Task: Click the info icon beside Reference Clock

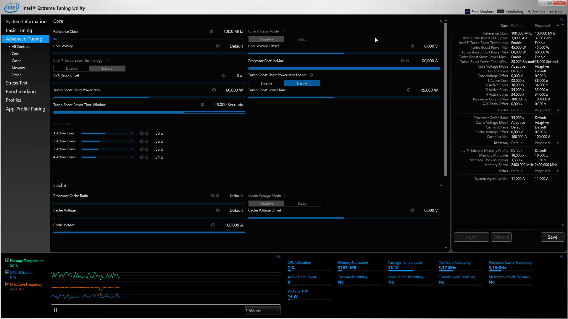Action: [211, 31]
